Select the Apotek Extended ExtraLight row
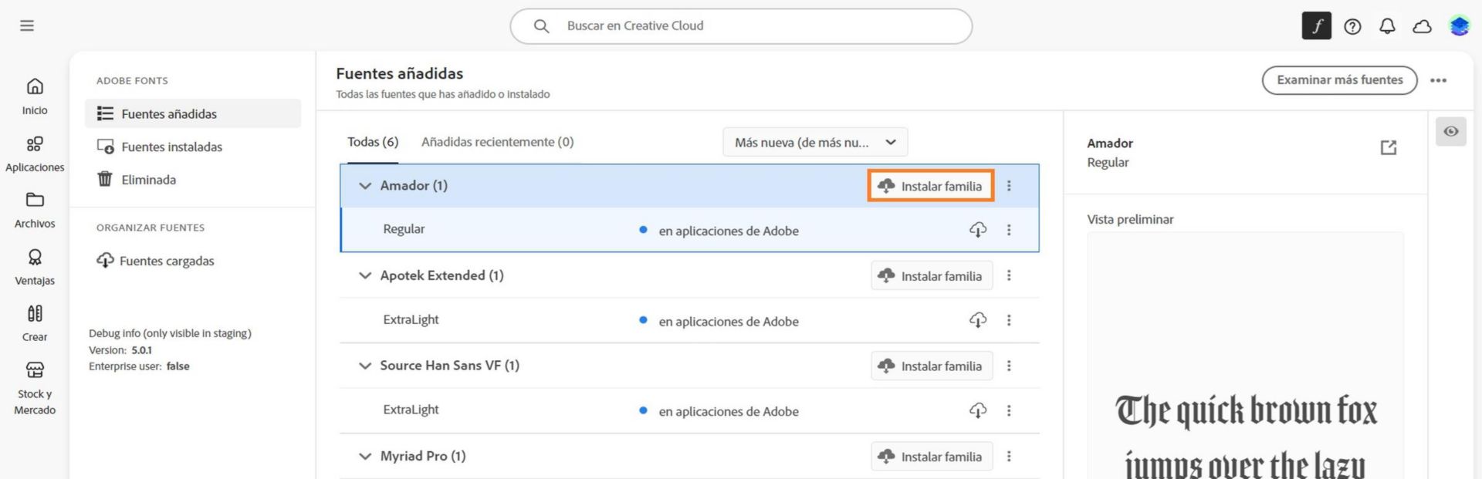1482x479 pixels. (690, 320)
